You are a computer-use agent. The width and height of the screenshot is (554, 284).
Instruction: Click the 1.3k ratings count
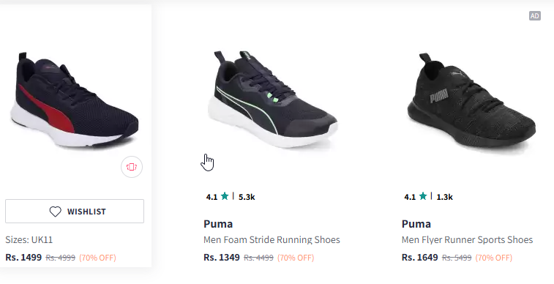(444, 197)
